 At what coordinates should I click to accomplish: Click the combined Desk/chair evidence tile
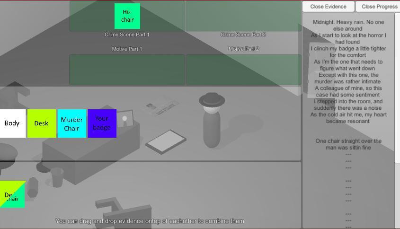(x=12, y=194)
